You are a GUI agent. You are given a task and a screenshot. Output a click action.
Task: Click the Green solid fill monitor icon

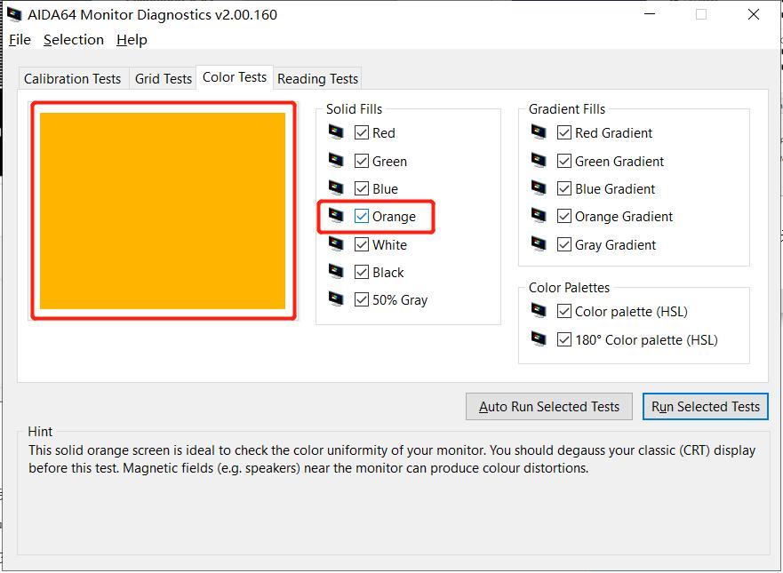point(336,161)
